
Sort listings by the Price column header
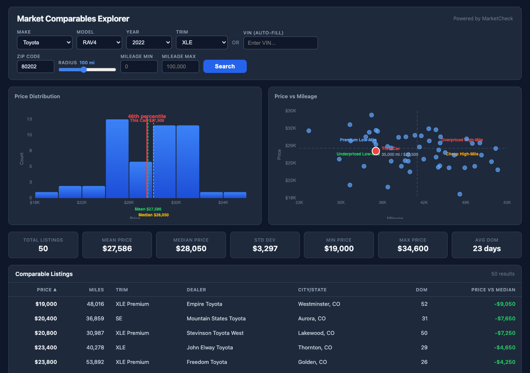point(46,290)
